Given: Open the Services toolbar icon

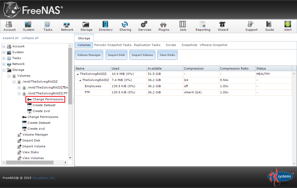Looking at the screenshot, I should (x=145, y=26).
